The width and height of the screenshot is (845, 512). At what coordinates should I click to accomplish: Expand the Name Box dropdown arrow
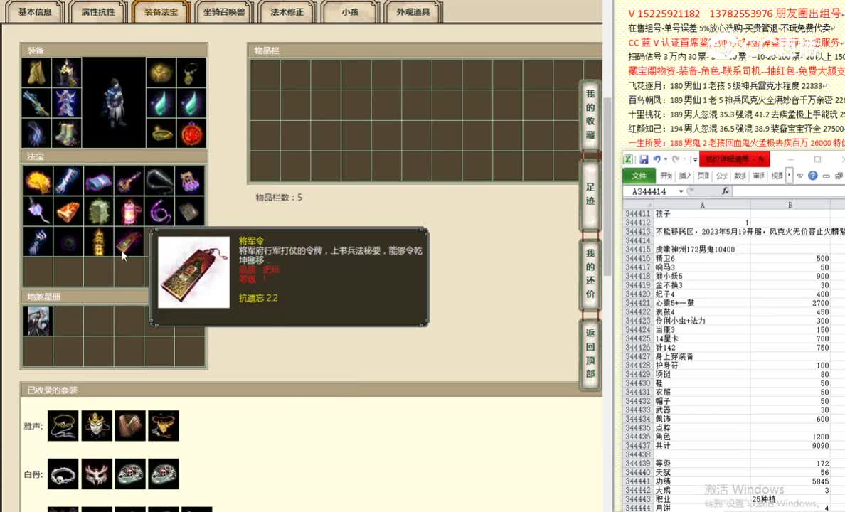681,191
